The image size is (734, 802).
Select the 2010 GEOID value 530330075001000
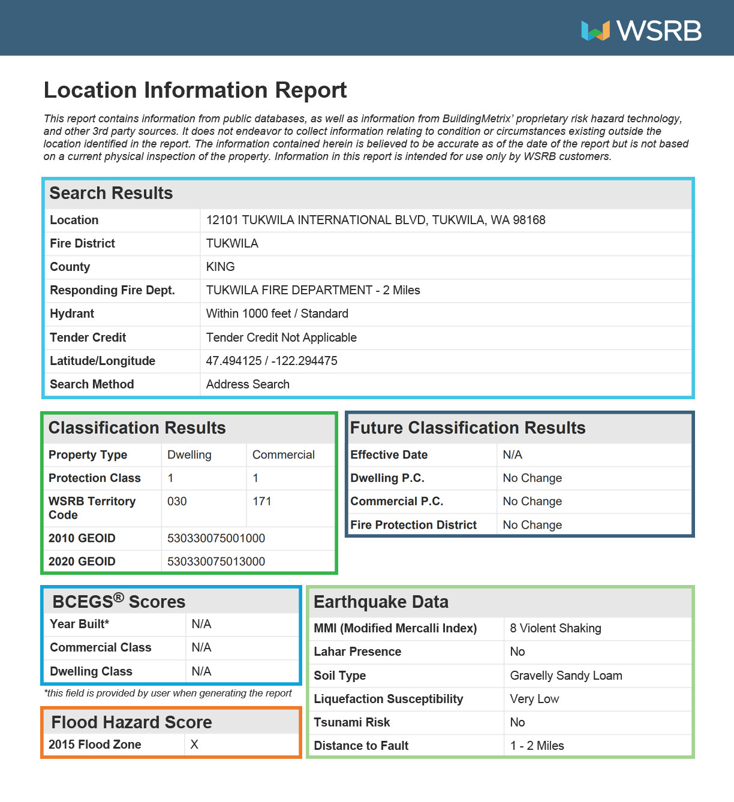click(216, 538)
